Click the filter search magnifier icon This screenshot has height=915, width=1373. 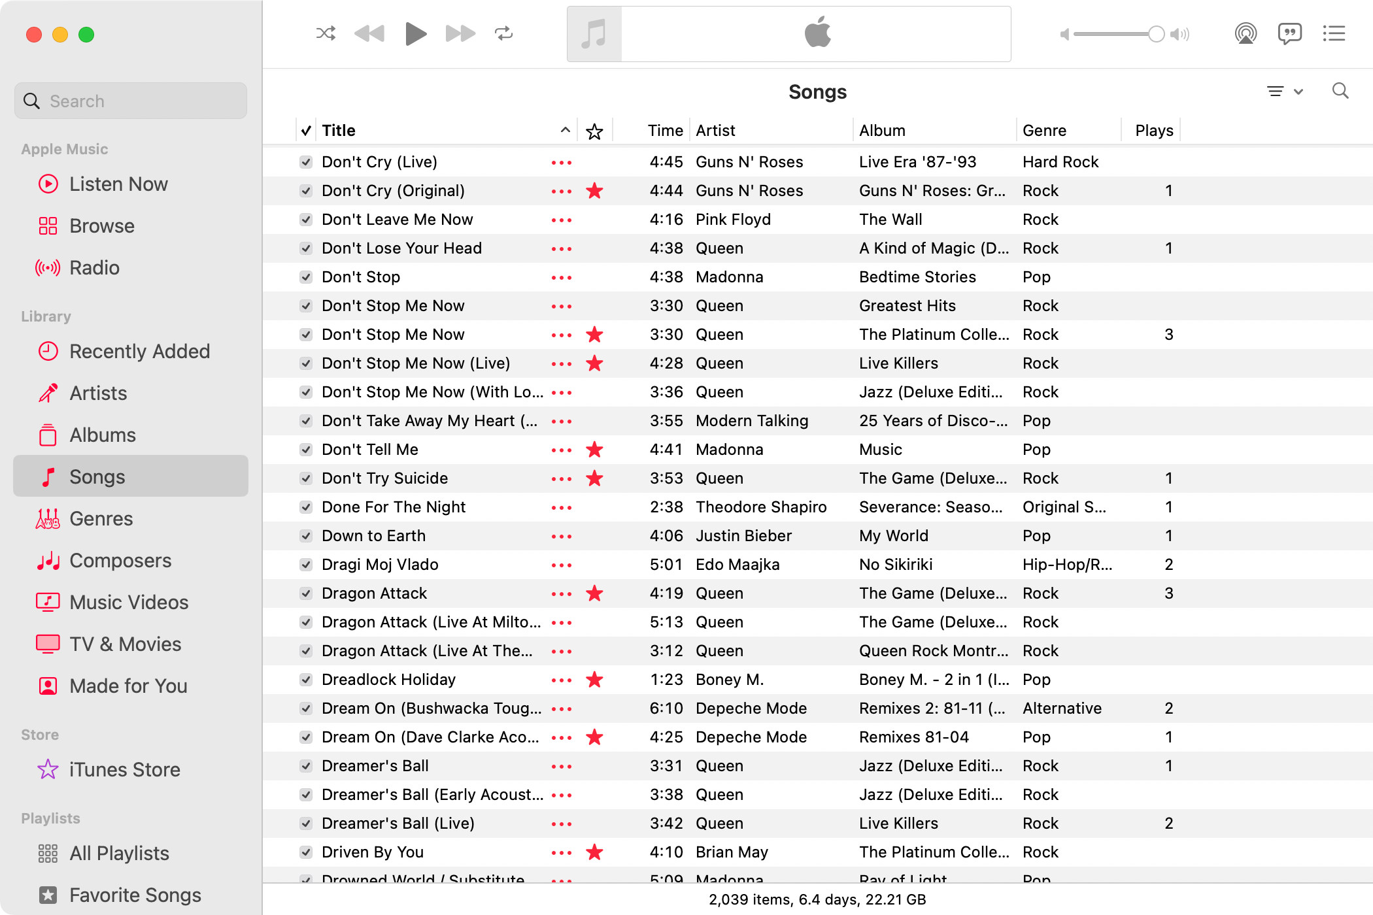click(x=1340, y=91)
